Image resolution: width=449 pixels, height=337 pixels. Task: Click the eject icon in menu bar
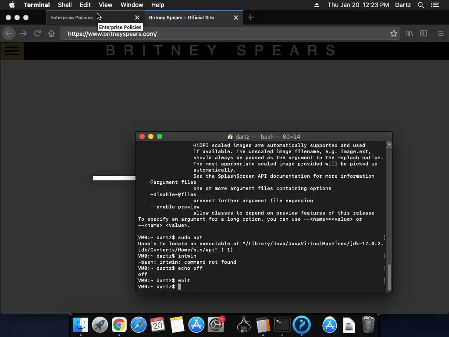(x=317, y=5)
